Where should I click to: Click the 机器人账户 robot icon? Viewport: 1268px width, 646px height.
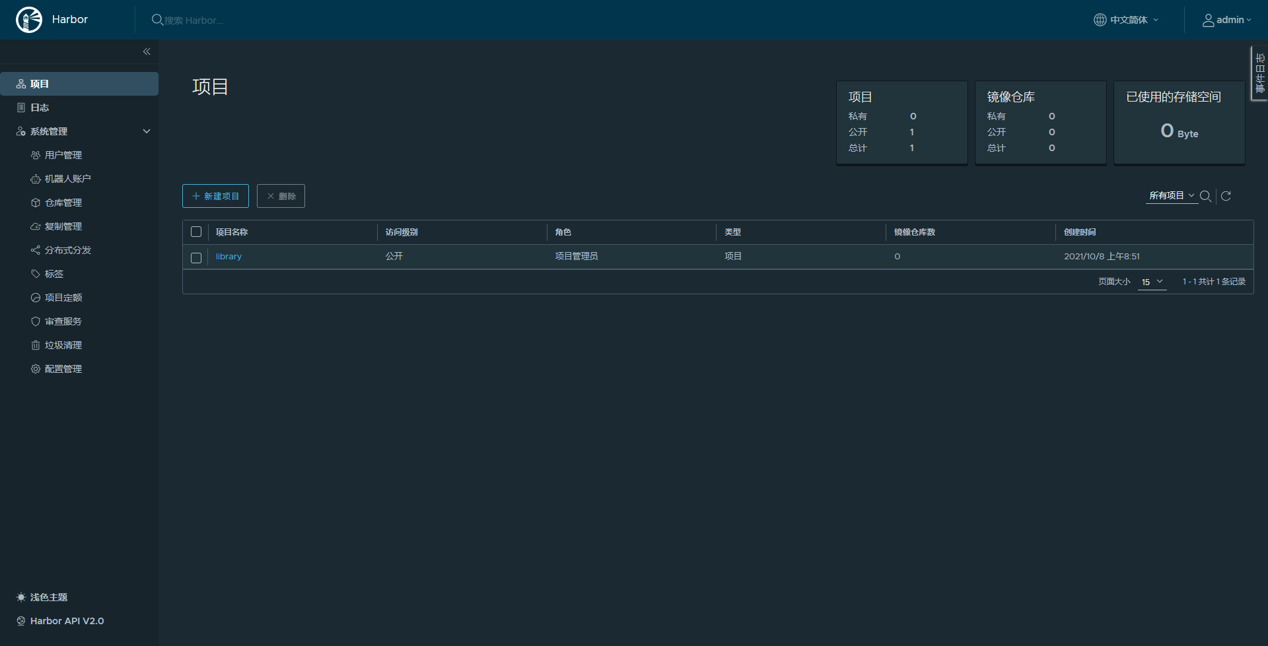click(36, 179)
